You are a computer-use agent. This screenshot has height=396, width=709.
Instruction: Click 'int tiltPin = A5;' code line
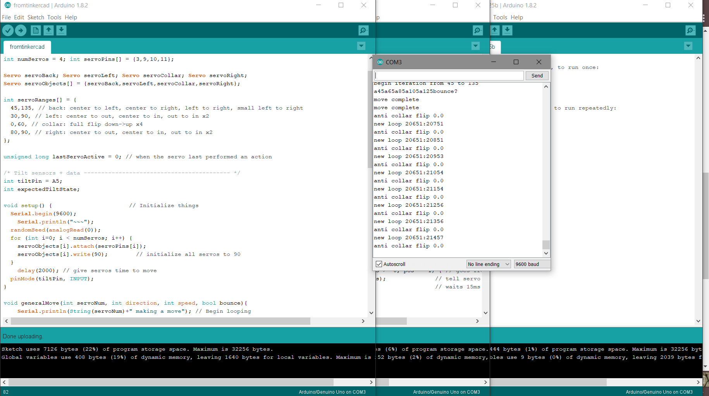click(33, 181)
